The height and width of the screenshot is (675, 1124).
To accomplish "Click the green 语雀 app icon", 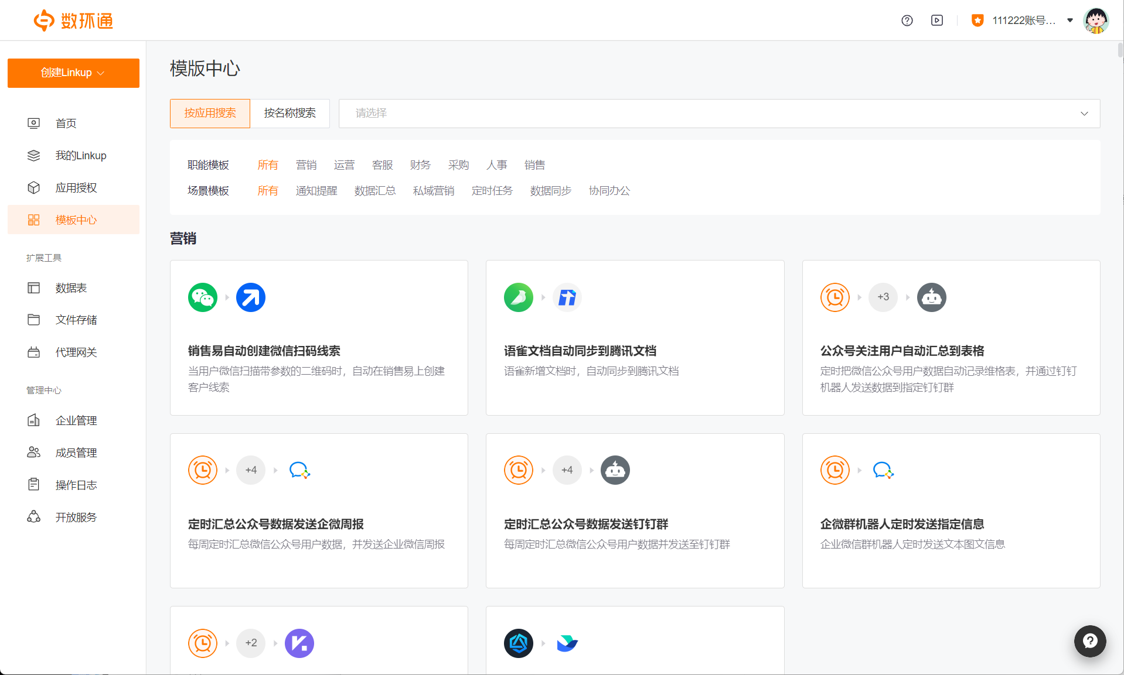I will point(519,297).
